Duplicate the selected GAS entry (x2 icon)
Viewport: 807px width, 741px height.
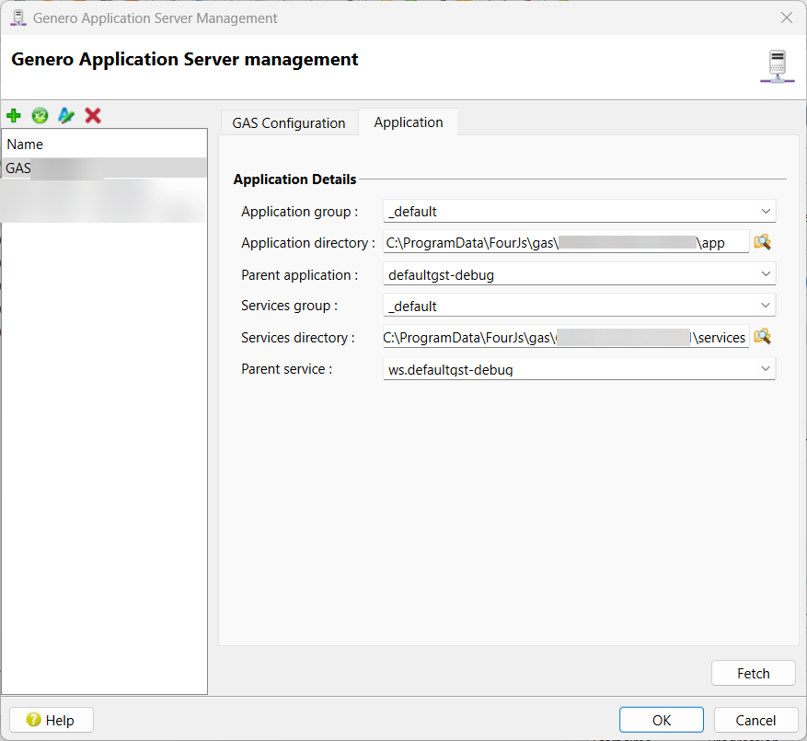coord(40,115)
